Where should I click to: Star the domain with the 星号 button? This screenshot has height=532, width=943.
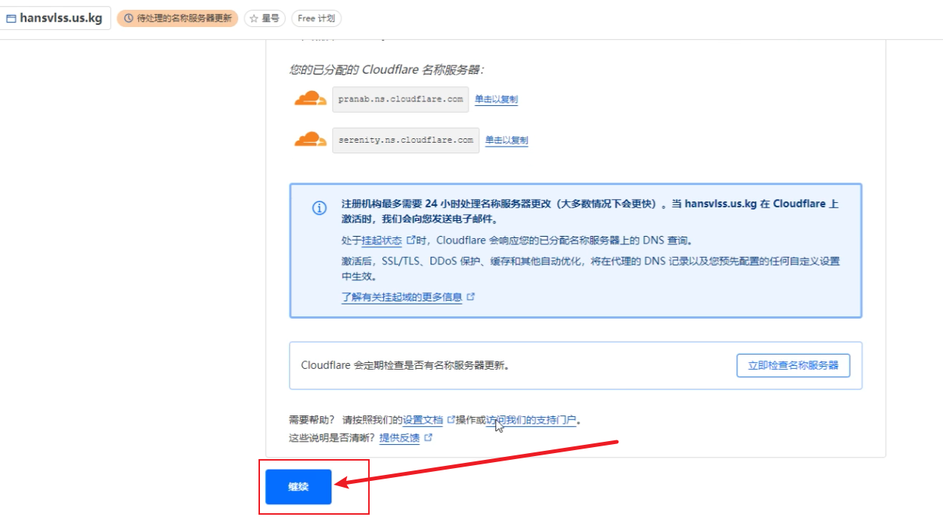(264, 18)
